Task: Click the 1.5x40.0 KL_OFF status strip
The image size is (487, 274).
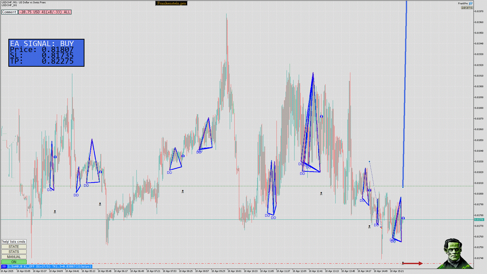Action: pos(49,266)
